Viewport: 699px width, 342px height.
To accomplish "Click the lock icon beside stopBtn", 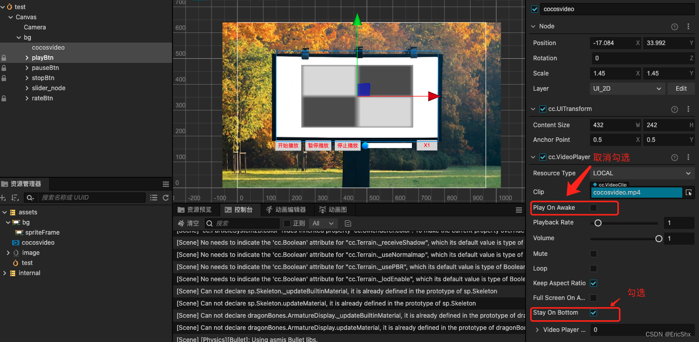I will coord(4,78).
